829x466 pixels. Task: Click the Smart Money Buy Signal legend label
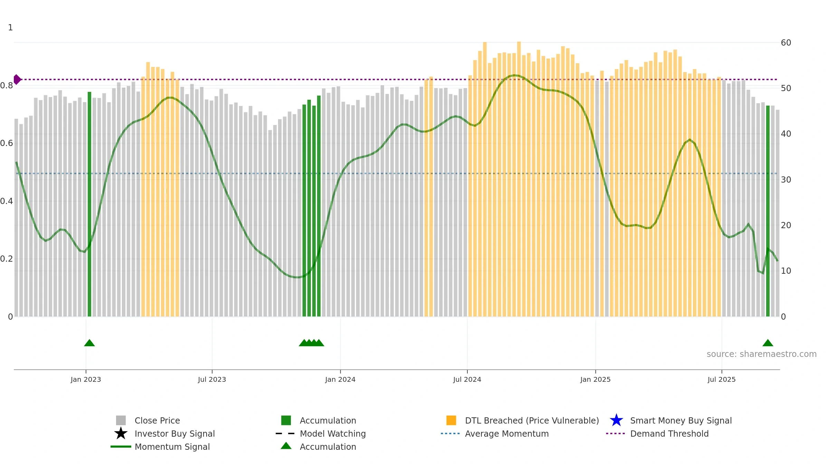(681, 420)
